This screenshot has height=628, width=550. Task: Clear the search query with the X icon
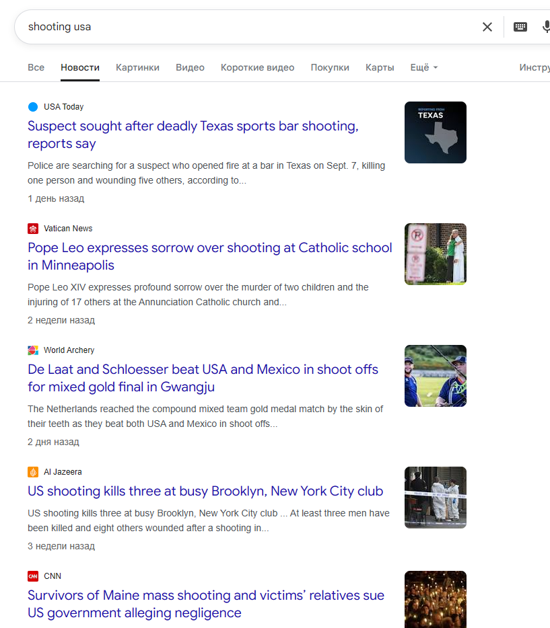487,27
